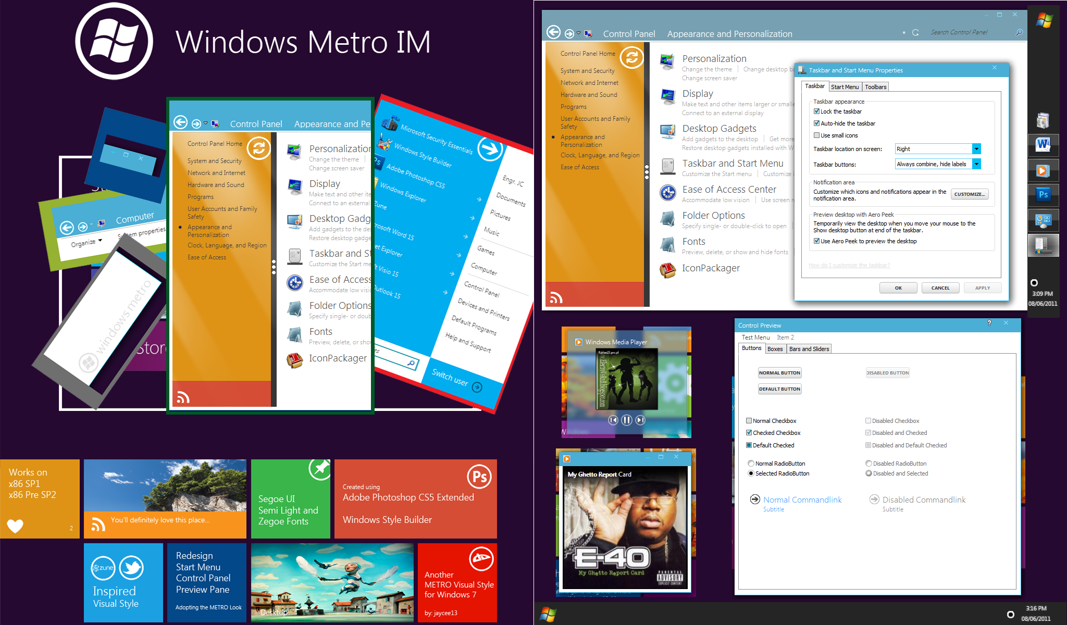Click show desktop circle beside 3:16 PM clock
The height and width of the screenshot is (625, 1067).
click(x=1011, y=615)
